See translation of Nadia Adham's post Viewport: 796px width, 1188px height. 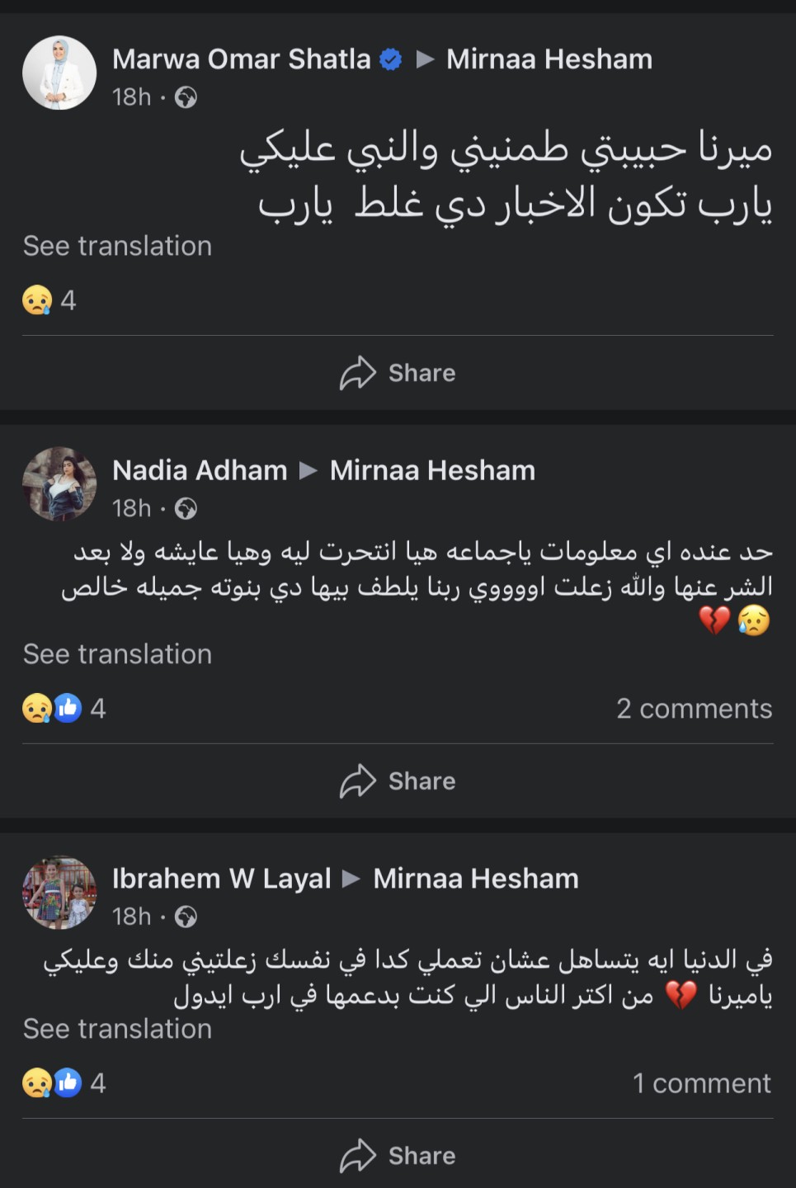pyautogui.click(x=117, y=654)
